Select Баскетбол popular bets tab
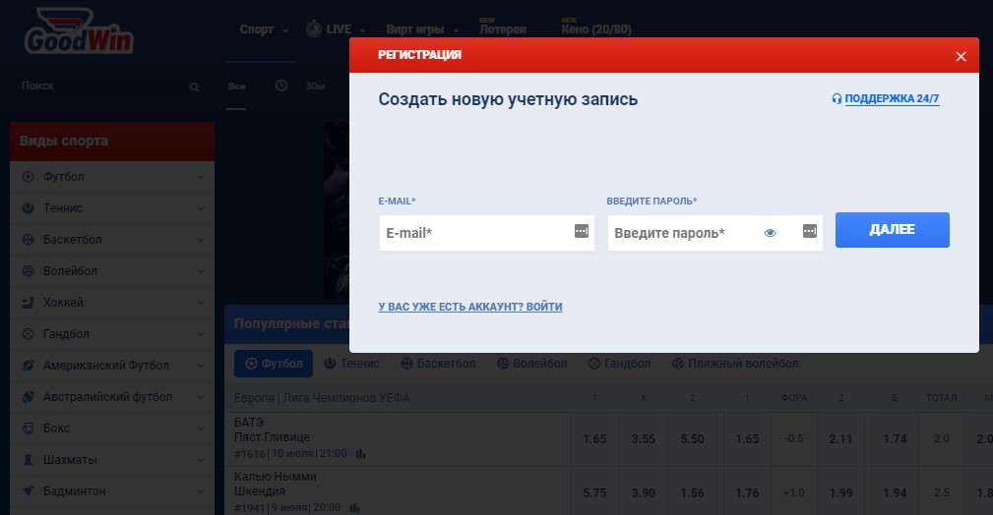 coord(438,364)
